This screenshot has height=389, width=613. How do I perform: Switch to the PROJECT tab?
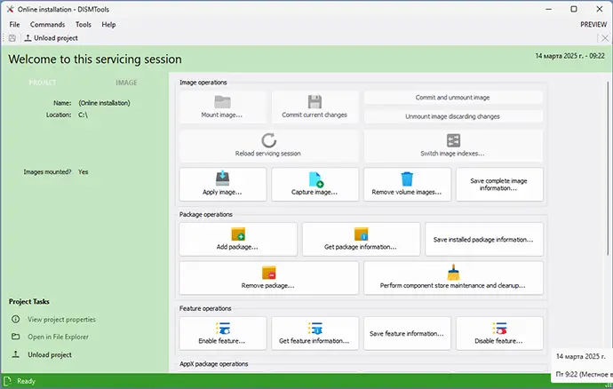click(x=43, y=83)
